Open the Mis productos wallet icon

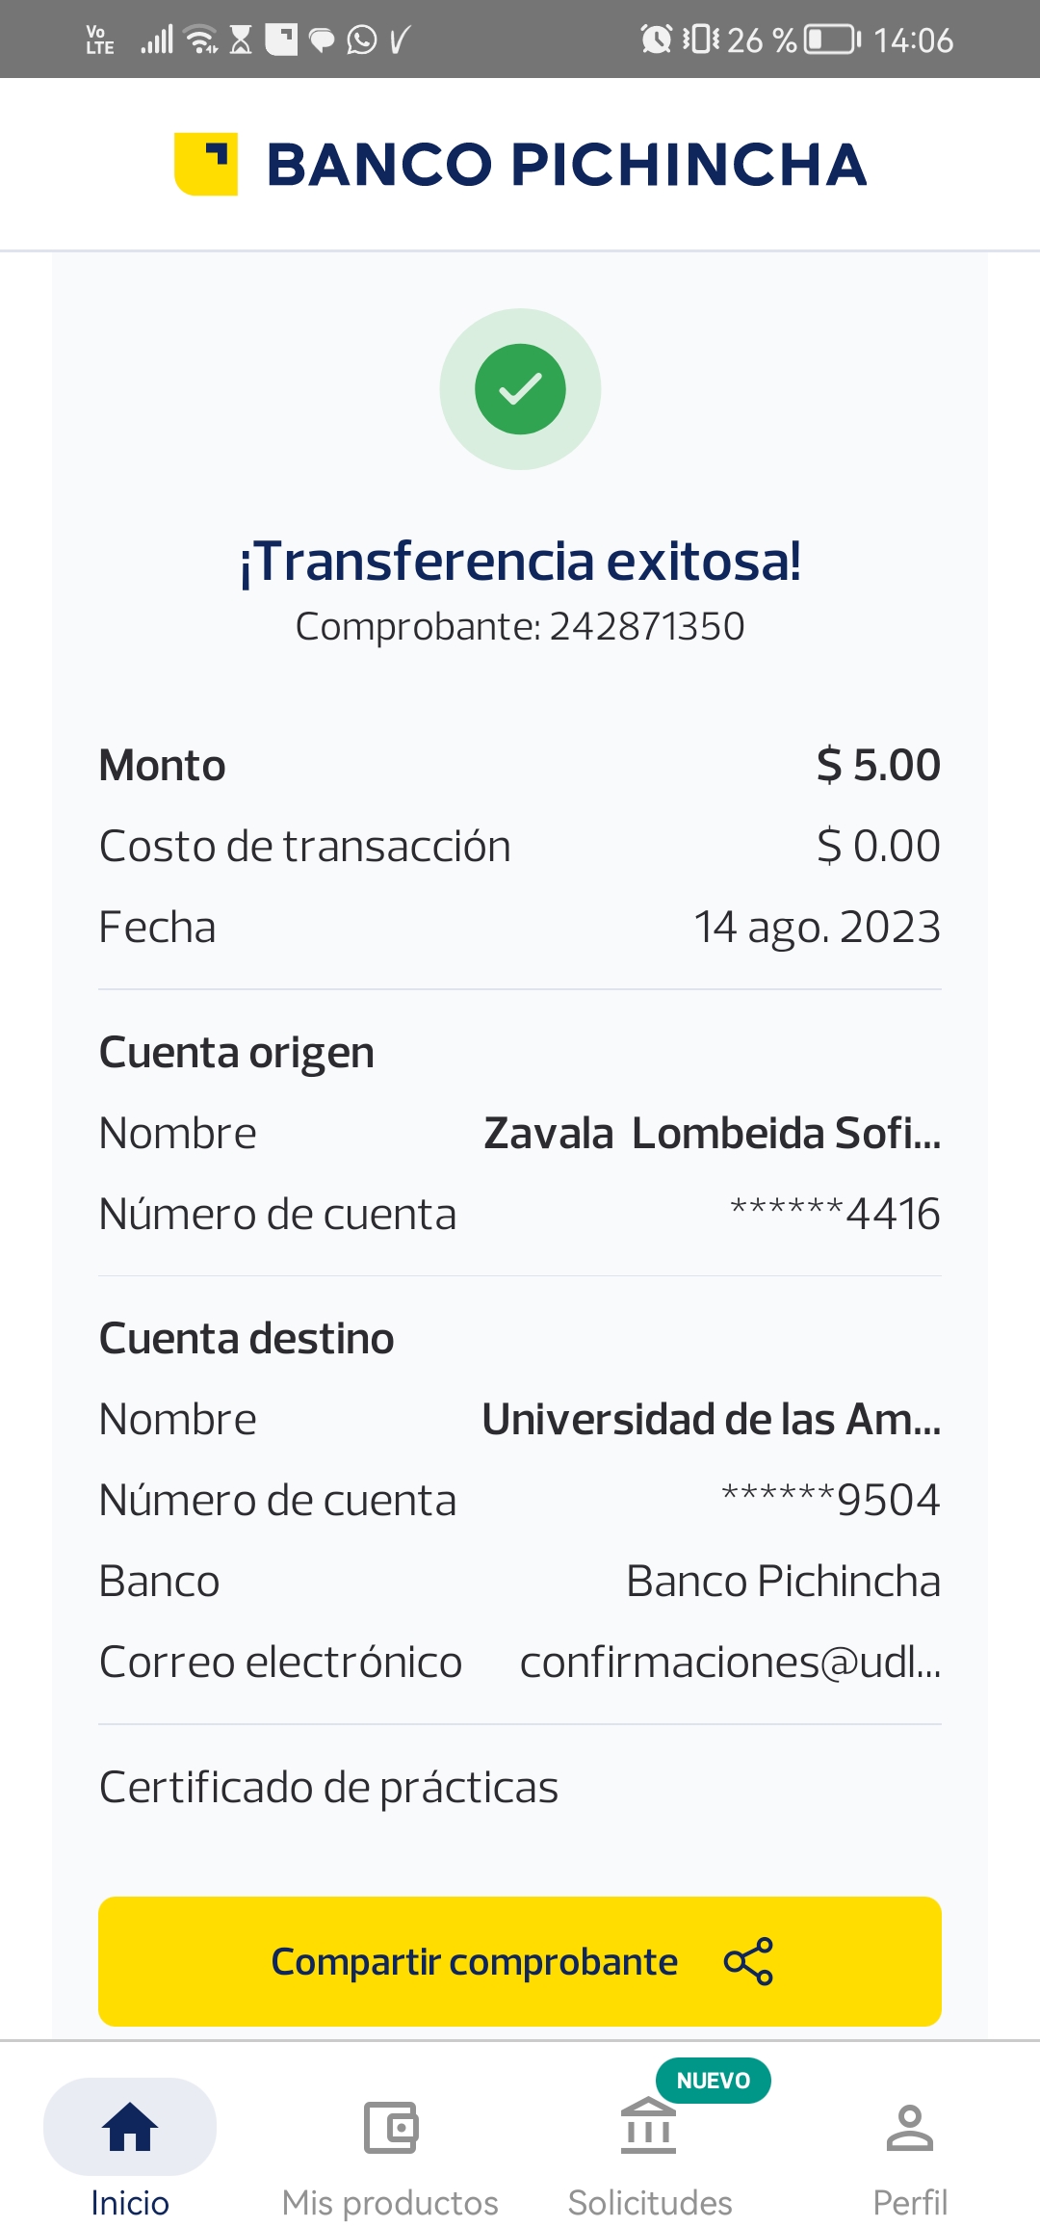click(x=390, y=2127)
